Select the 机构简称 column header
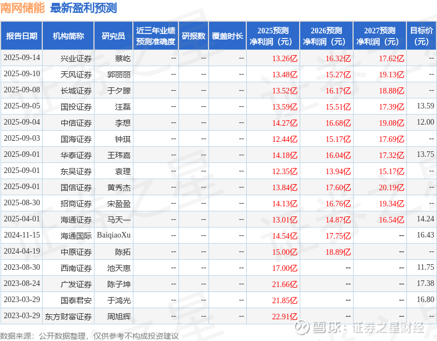 coord(68,36)
